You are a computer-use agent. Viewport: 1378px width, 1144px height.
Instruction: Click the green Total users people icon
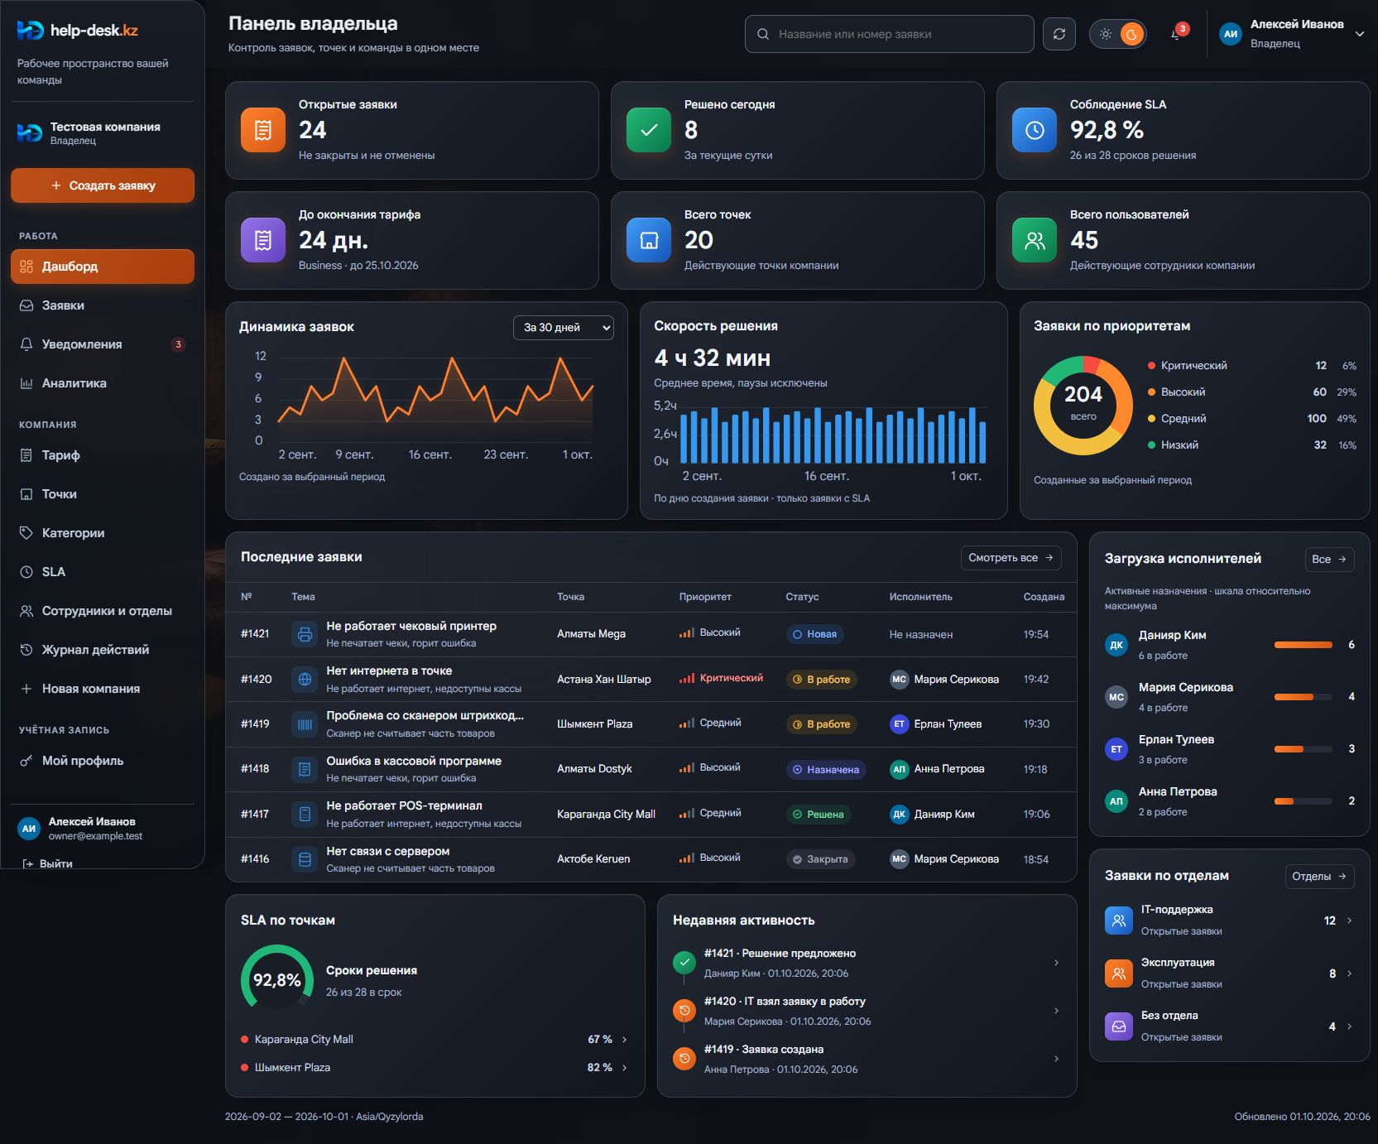pyautogui.click(x=1035, y=240)
